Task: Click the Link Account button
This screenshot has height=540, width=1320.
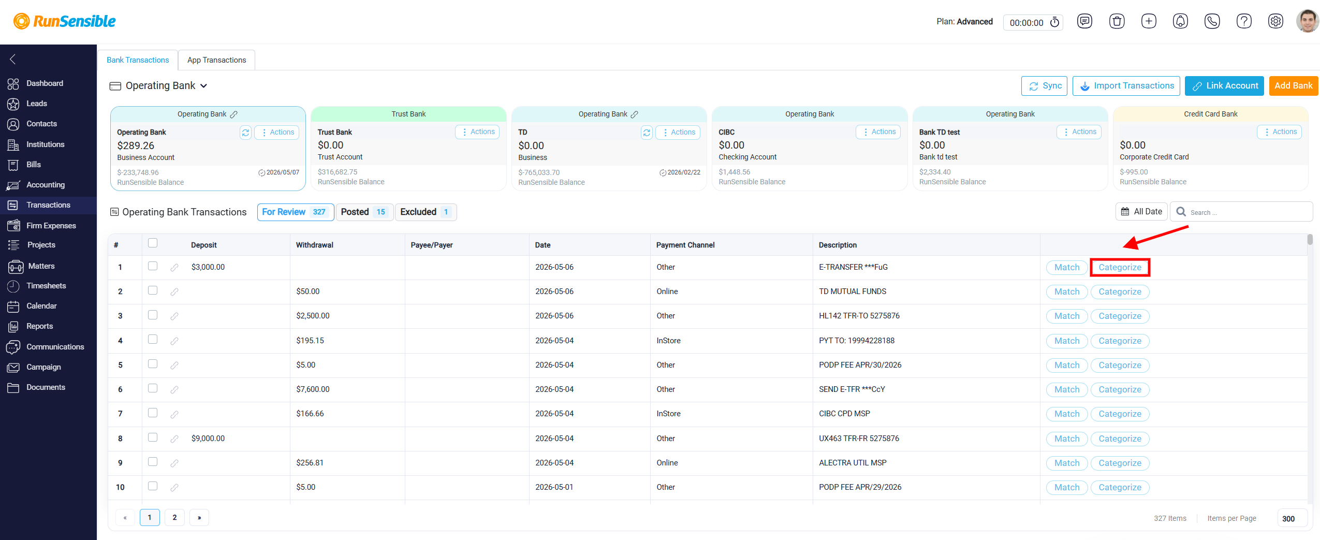Action: (x=1224, y=86)
